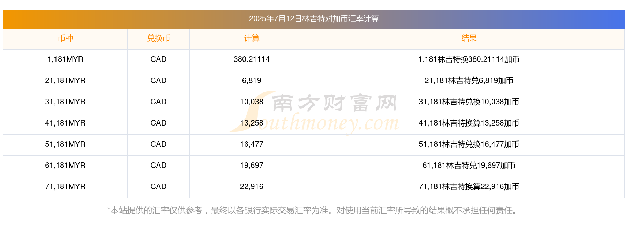Click result '71,181林吉特换算22,916加币'
The width and height of the screenshot is (628, 226).
click(469, 187)
